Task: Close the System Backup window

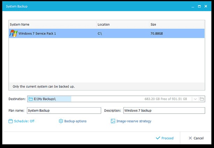Action: tap(206, 6)
